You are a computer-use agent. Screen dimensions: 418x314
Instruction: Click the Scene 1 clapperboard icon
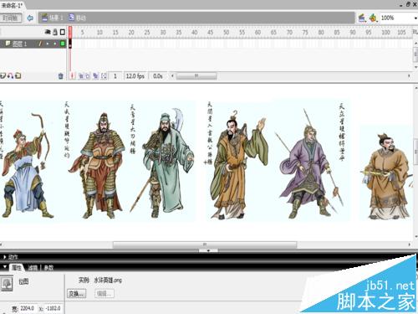coord(44,18)
